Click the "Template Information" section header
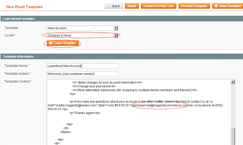243x145 pixels. 18,57
